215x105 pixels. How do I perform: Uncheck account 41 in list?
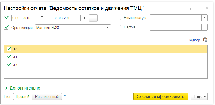(x=9, y=57)
